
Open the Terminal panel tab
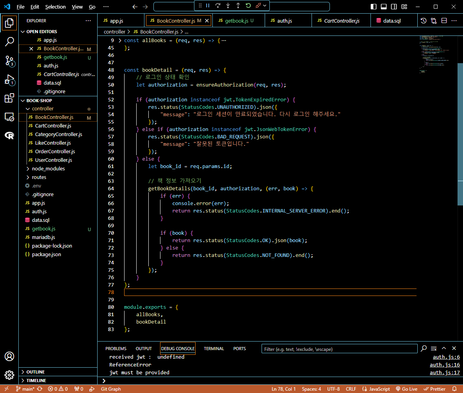click(x=214, y=349)
